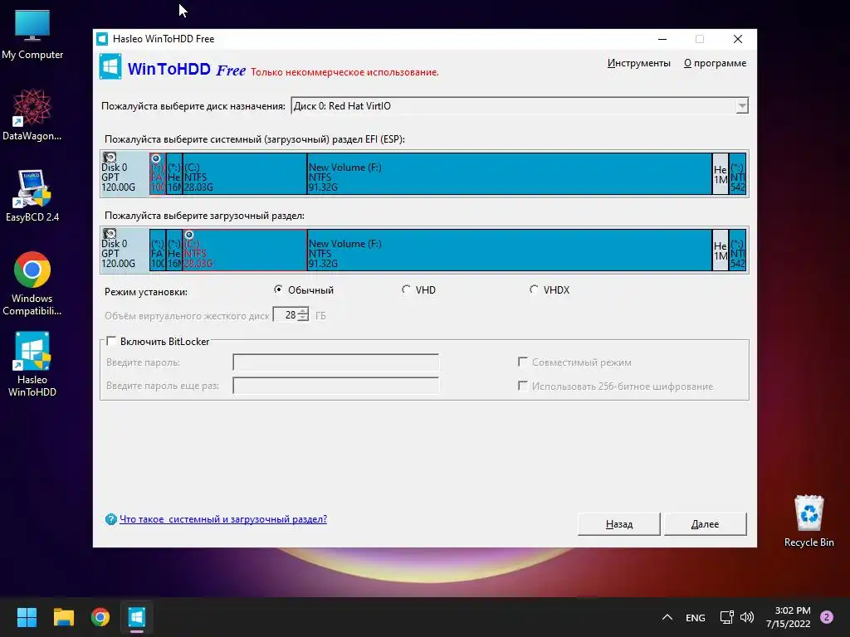Screen dimensions: 850x637
Task: Enable Включить BitLocker checkbox
Action: (x=111, y=341)
